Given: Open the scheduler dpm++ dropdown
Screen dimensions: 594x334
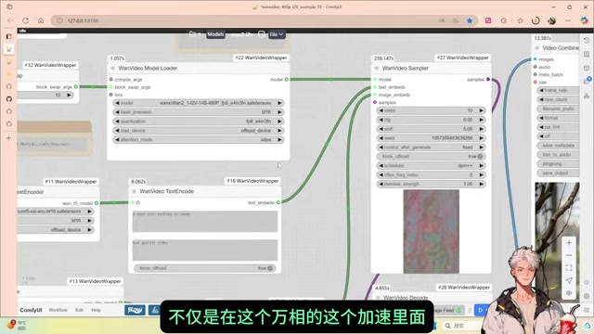Looking at the screenshot, I should 431,165.
